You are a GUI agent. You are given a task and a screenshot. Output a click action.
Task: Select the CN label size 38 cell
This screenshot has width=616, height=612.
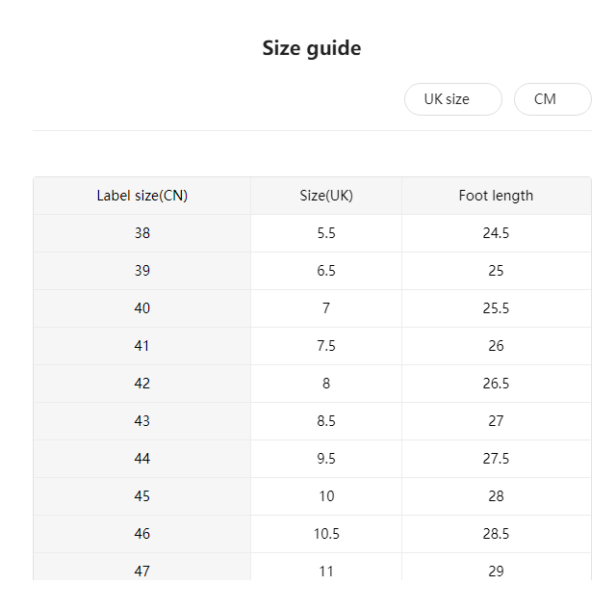point(142,233)
